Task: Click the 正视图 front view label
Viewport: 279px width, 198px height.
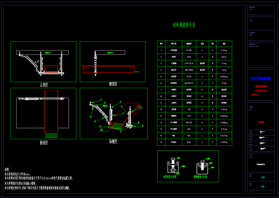Action: (x=44, y=85)
